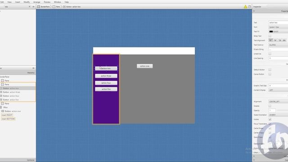Open the Text Overrun dropdown
Screen dimensions: 288x162
coord(278,45)
